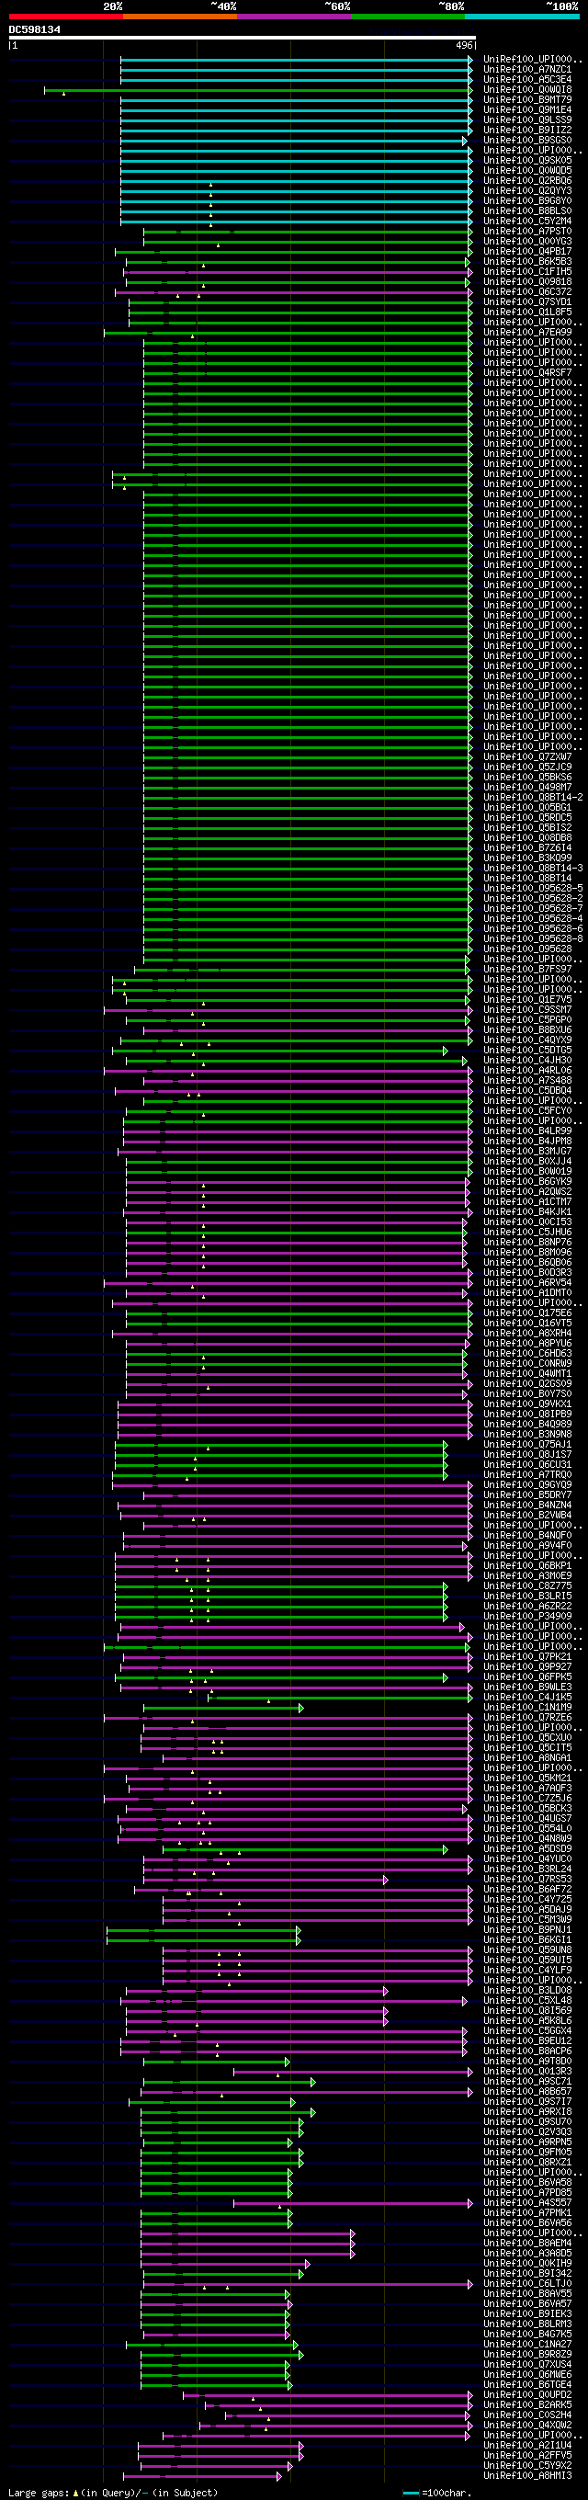Open hit UniRef100_A5C3E4

click(528, 80)
